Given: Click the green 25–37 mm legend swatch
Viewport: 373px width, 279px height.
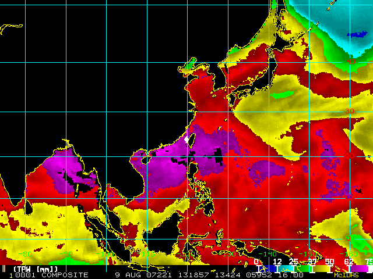Looking at the screenshot, I should click(x=302, y=269).
